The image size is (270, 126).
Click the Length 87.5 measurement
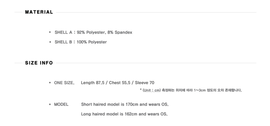point(93,83)
